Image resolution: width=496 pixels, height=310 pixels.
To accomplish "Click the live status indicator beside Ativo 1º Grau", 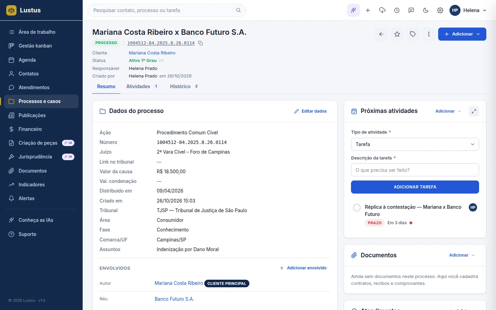I will point(161,61).
